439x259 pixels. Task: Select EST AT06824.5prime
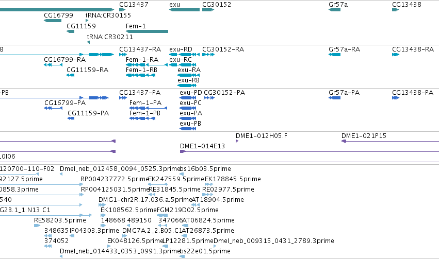[208, 221]
